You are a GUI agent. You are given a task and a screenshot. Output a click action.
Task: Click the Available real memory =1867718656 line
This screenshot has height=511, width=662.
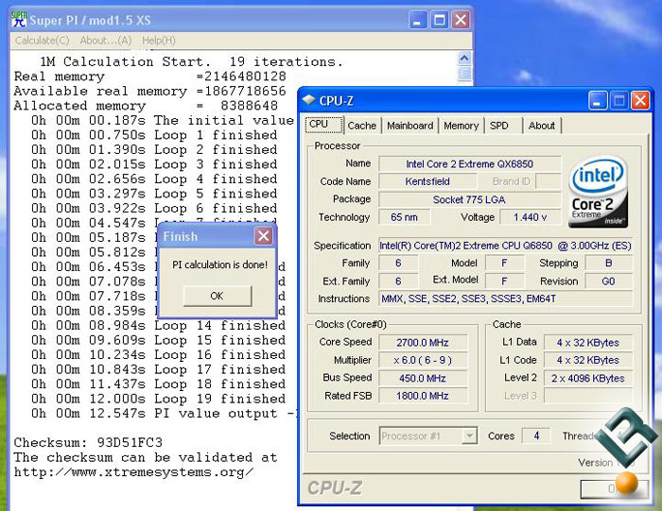[x=149, y=91]
